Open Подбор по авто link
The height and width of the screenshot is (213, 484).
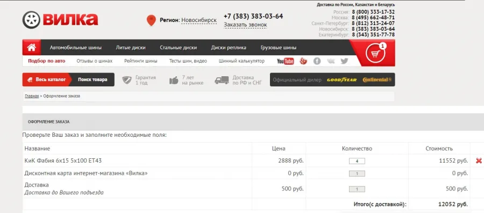coord(47,61)
